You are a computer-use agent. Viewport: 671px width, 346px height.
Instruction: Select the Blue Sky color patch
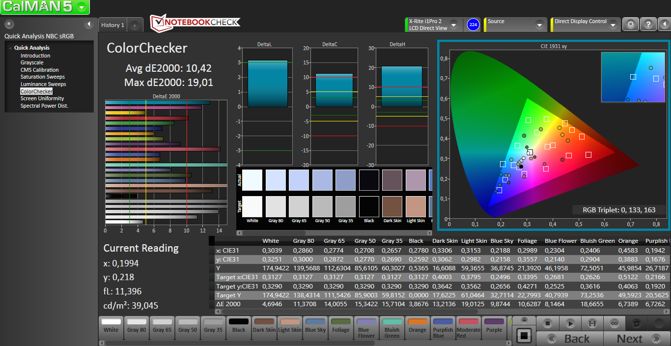315,326
